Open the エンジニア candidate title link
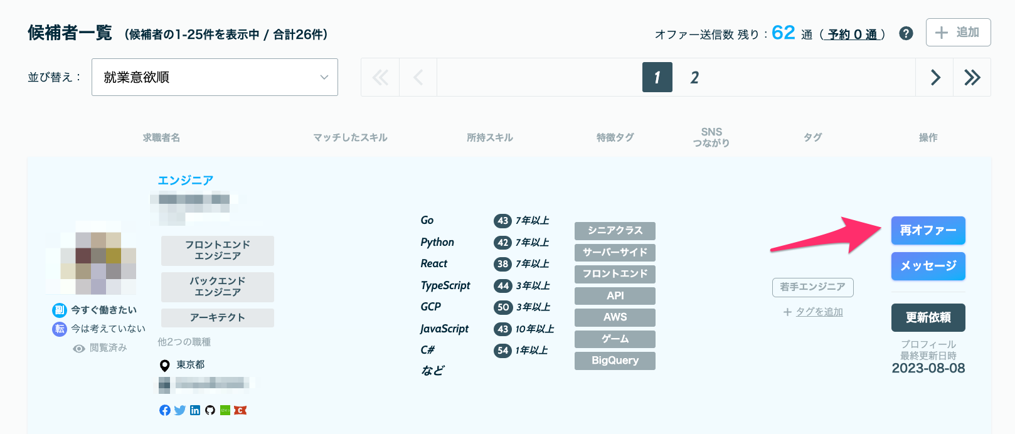 tap(185, 180)
